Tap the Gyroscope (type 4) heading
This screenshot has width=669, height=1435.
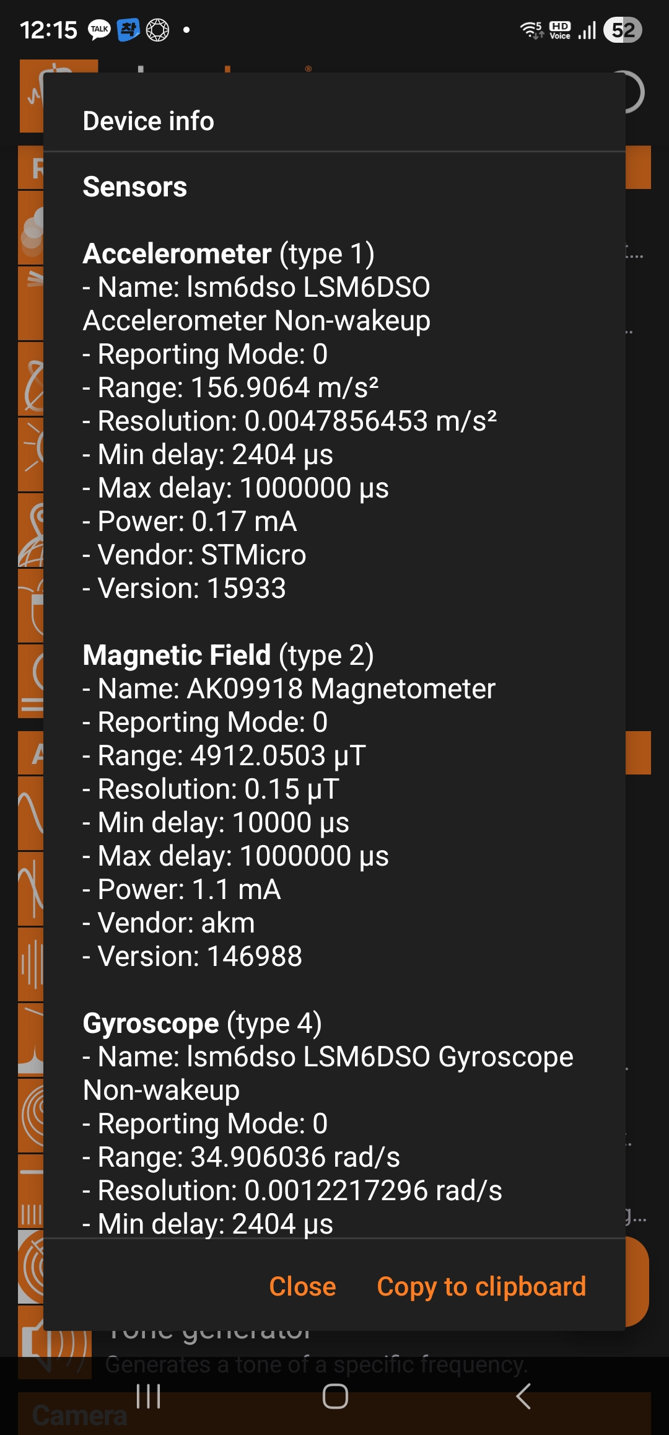202,1024
